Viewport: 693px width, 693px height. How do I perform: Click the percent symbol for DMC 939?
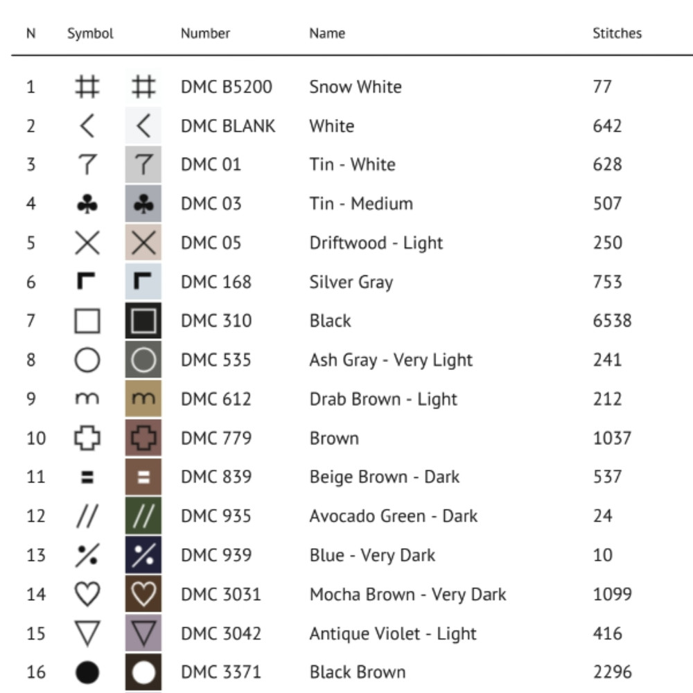pos(87,555)
